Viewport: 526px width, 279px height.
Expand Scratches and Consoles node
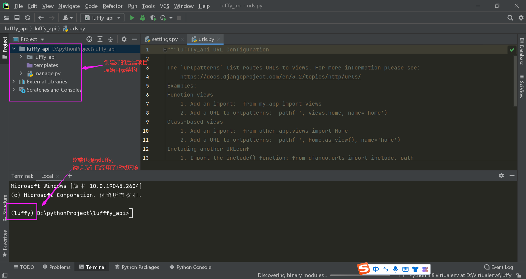point(14,90)
